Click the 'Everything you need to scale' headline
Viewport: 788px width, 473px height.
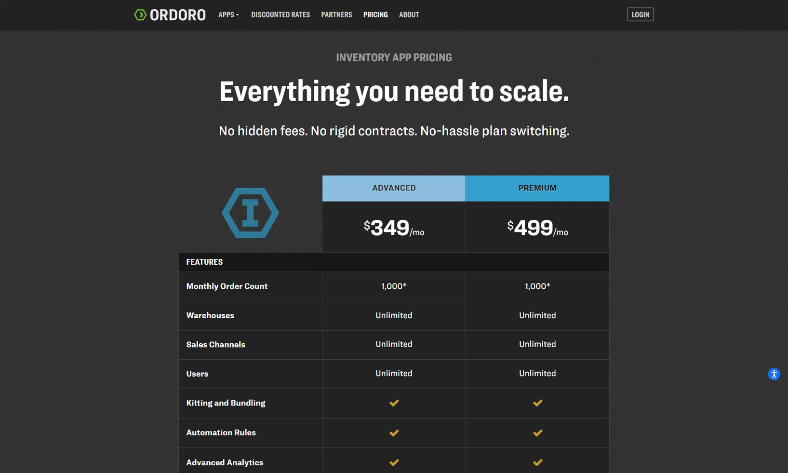click(394, 92)
